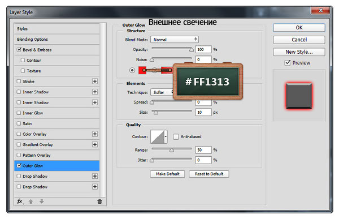This screenshot has height=219, width=339.
Task: Close the Layer Style dialog
Action: point(320,10)
